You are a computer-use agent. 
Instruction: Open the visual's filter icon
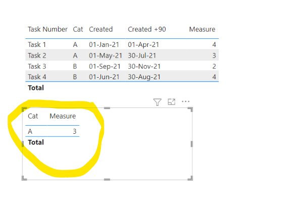coord(157,102)
